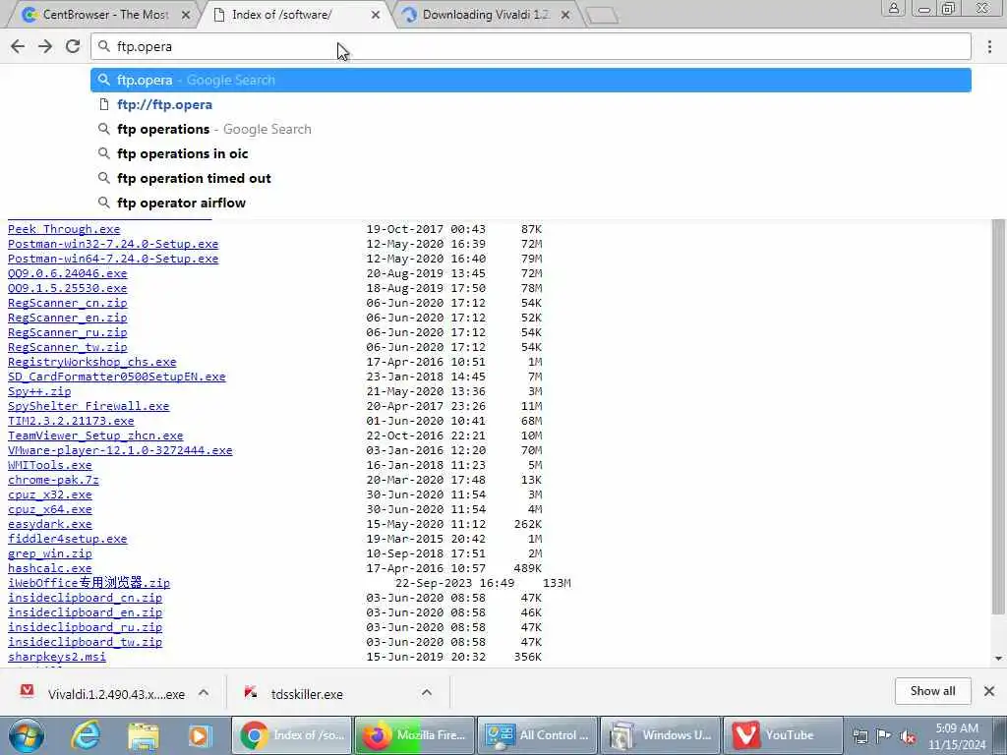Reload the current page
1007x755 pixels.
click(73, 46)
